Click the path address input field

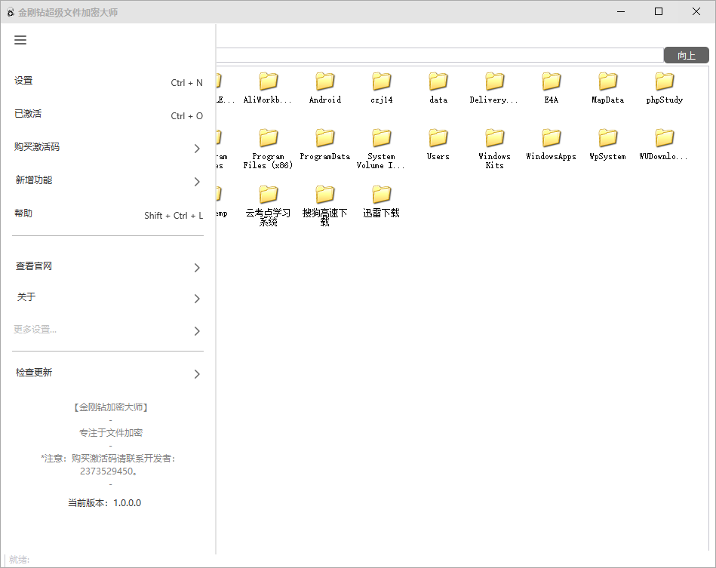pos(438,55)
